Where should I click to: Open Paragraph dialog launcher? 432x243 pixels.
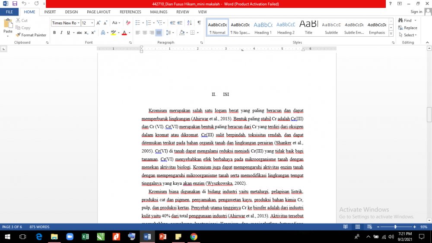pyautogui.click(x=202, y=42)
